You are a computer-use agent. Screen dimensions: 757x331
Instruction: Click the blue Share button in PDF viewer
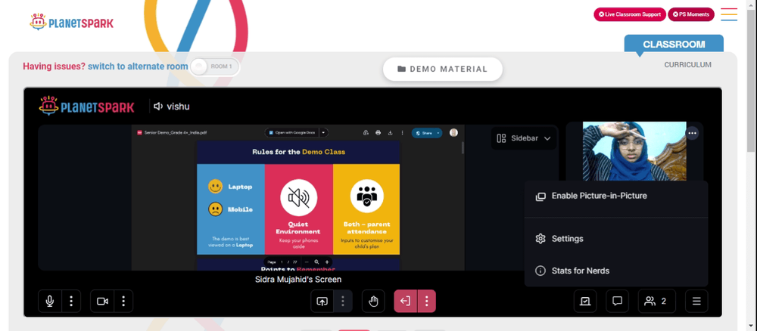(x=423, y=132)
